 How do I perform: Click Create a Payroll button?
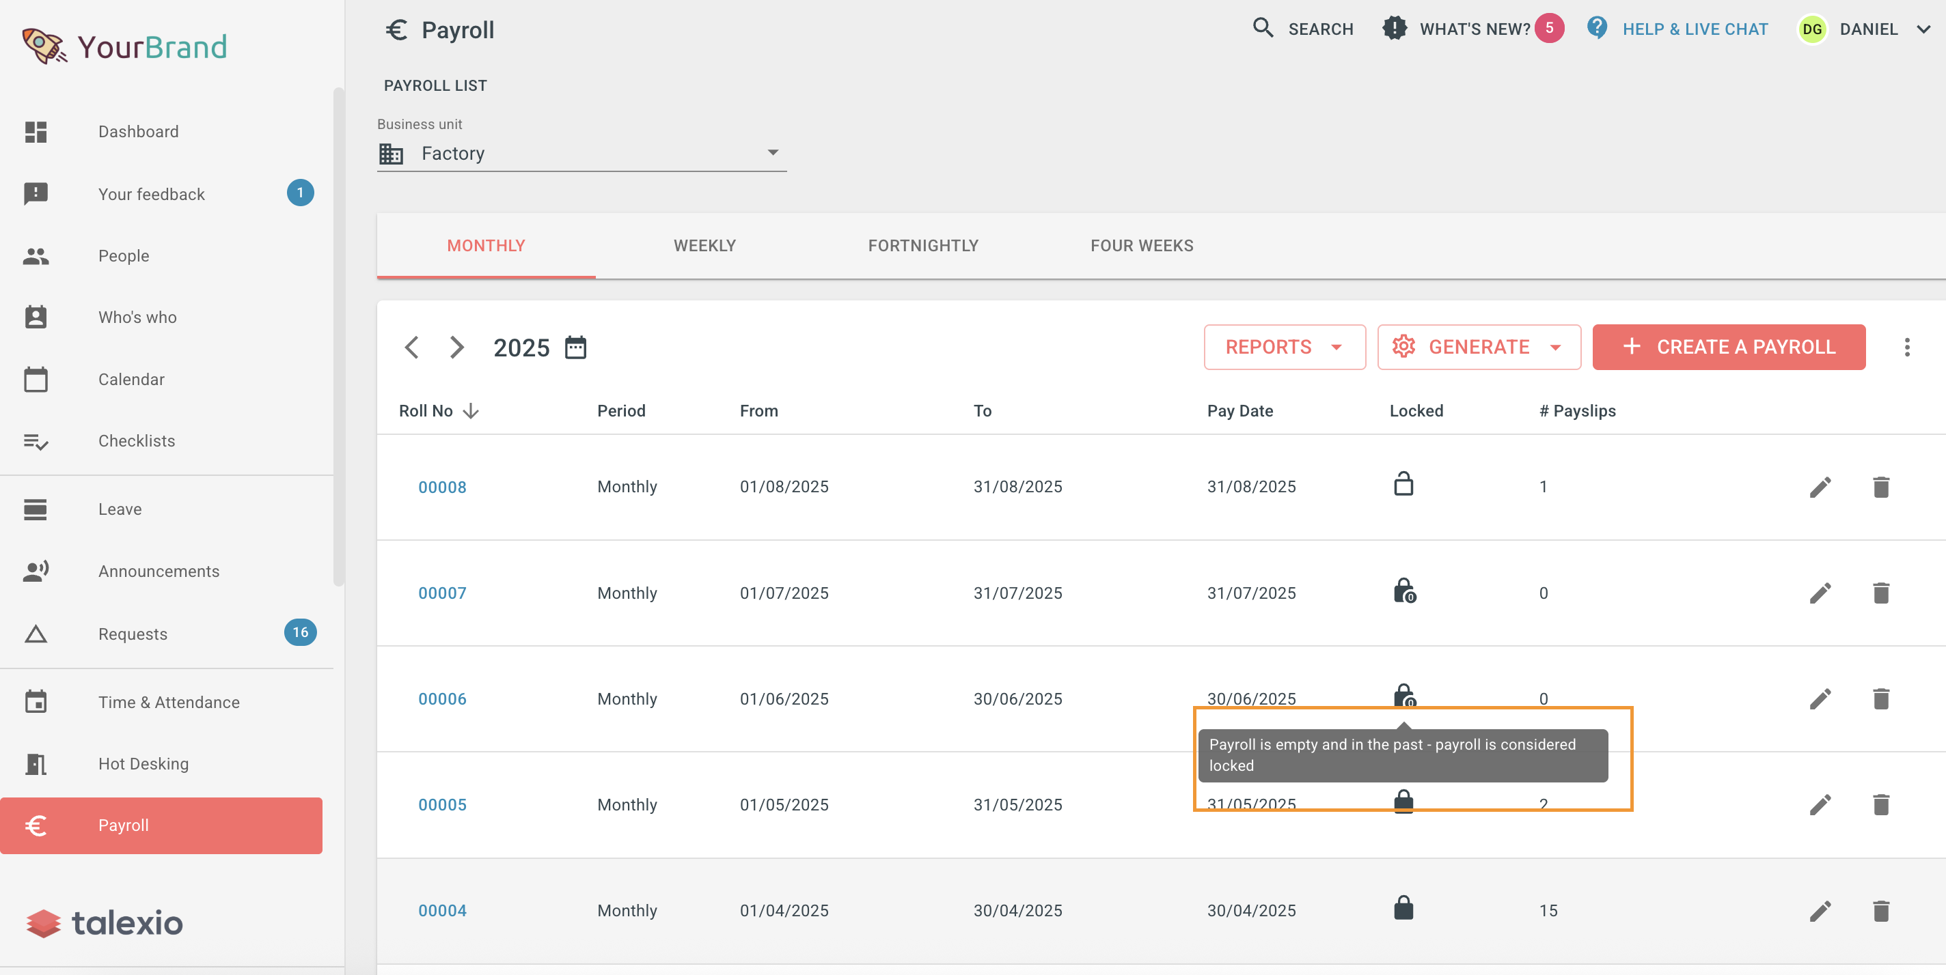pyautogui.click(x=1729, y=347)
